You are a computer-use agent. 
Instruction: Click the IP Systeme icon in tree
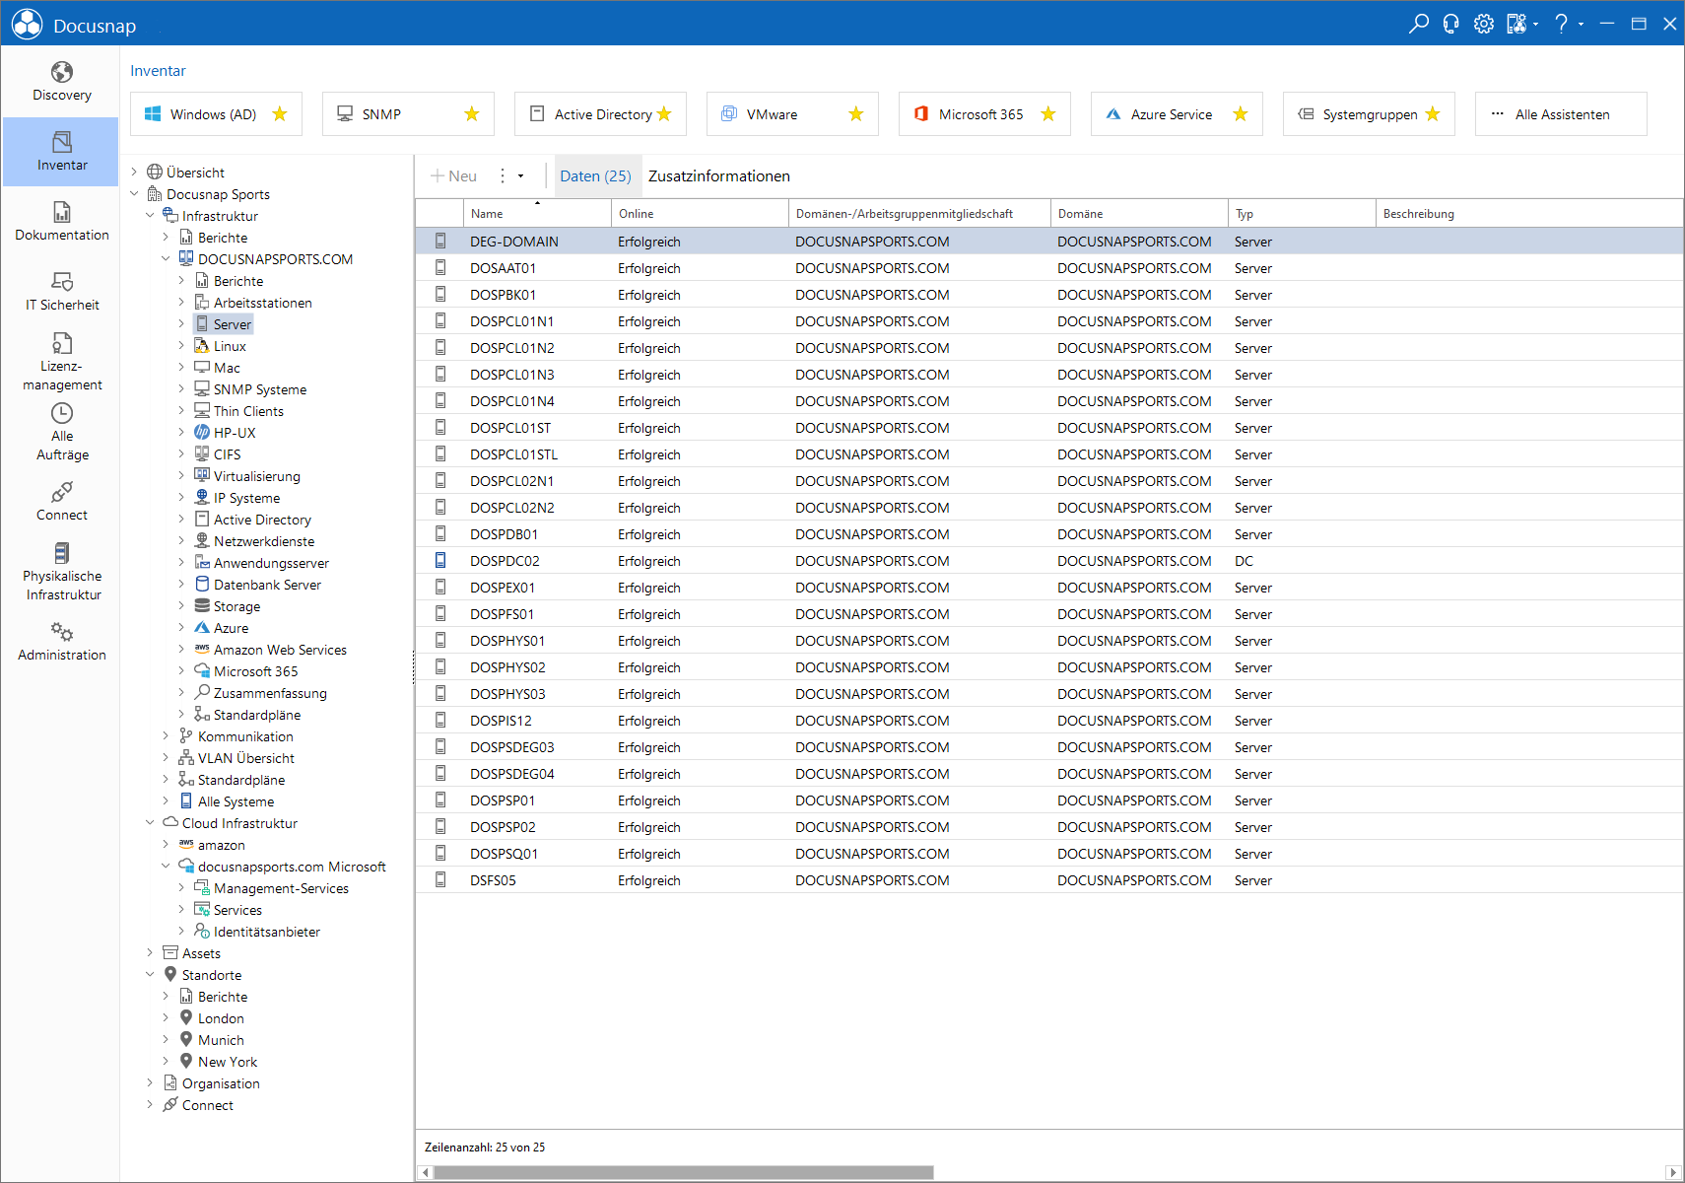[202, 498]
